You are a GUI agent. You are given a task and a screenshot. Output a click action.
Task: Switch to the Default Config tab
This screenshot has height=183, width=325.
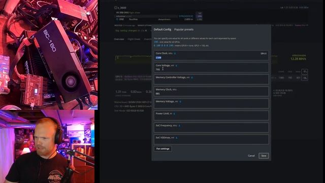pyautogui.click(x=162, y=29)
